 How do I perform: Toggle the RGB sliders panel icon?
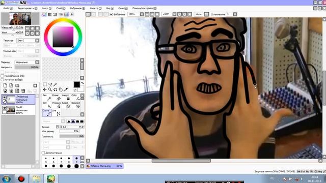click(50, 14)
